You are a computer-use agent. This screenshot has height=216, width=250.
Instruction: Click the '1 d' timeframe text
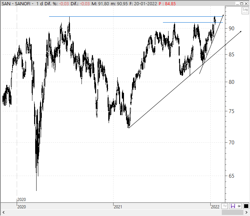pyautogui.click(x=39, y=3)
